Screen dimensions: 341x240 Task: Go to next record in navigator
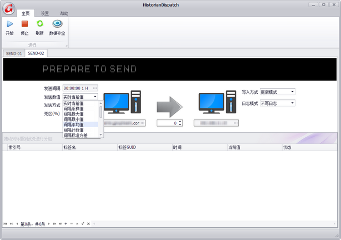pyautogui.click(x=49, y=224)
